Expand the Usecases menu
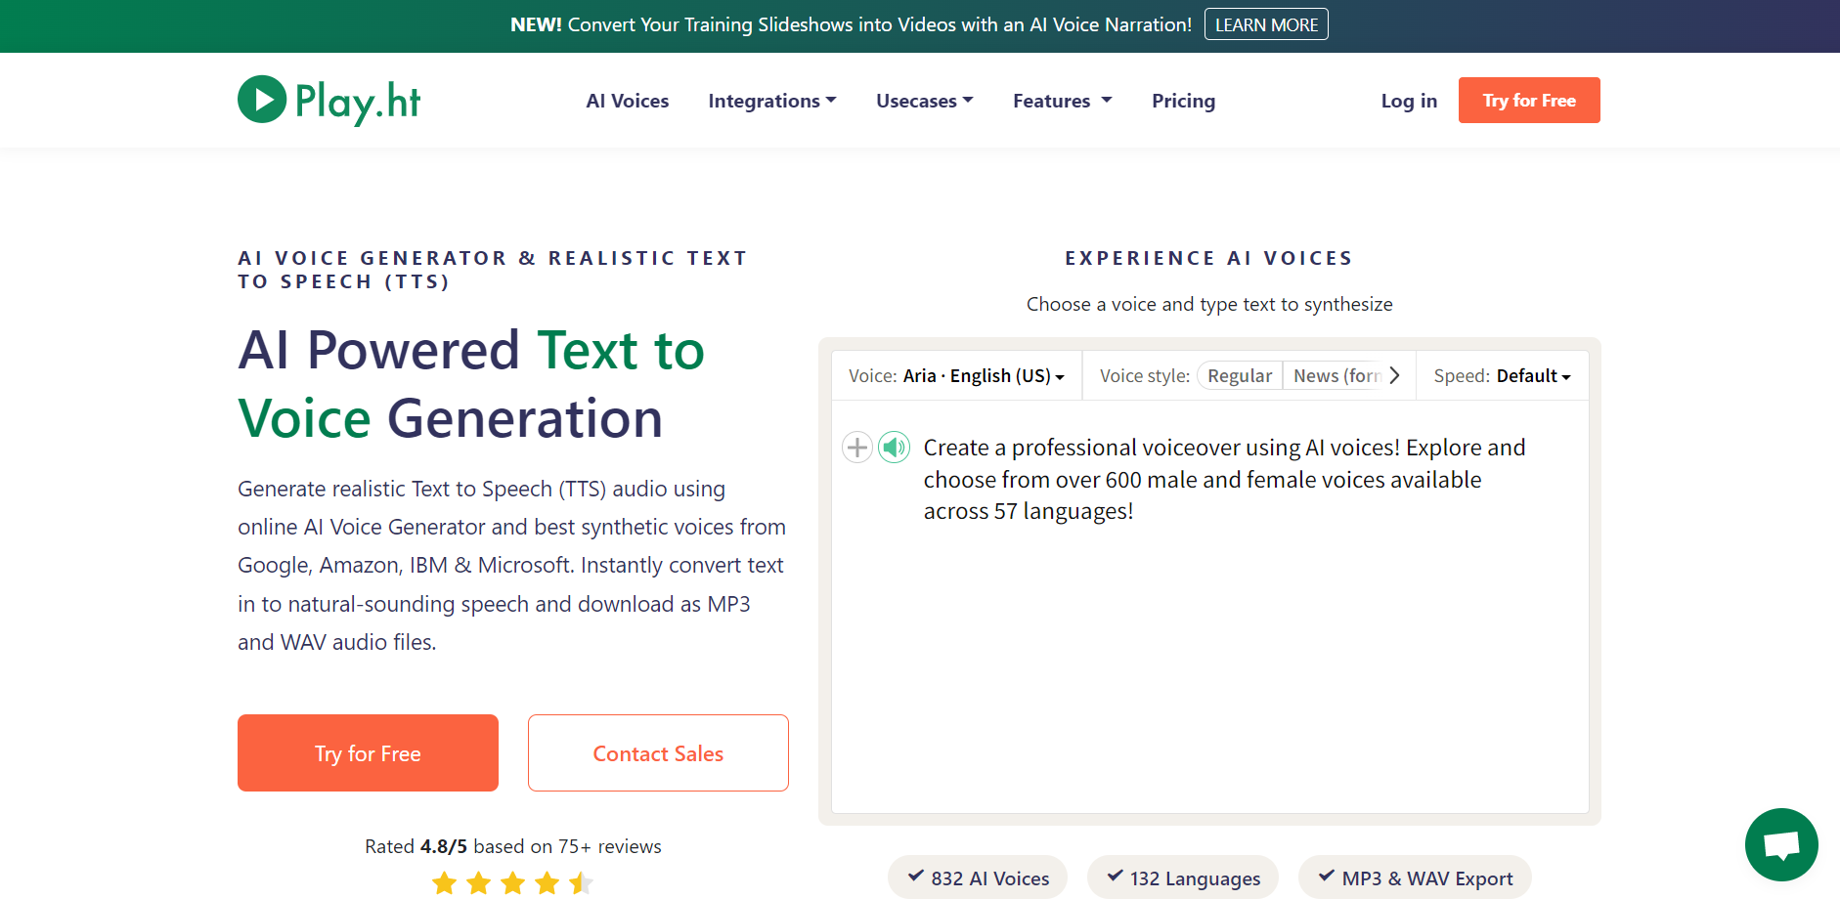The width and height of the screenshot is (1840, 899). tap(925, 101)
